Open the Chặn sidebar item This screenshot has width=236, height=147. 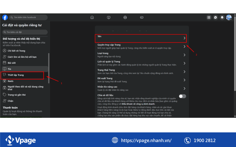[x=10, y=101]
